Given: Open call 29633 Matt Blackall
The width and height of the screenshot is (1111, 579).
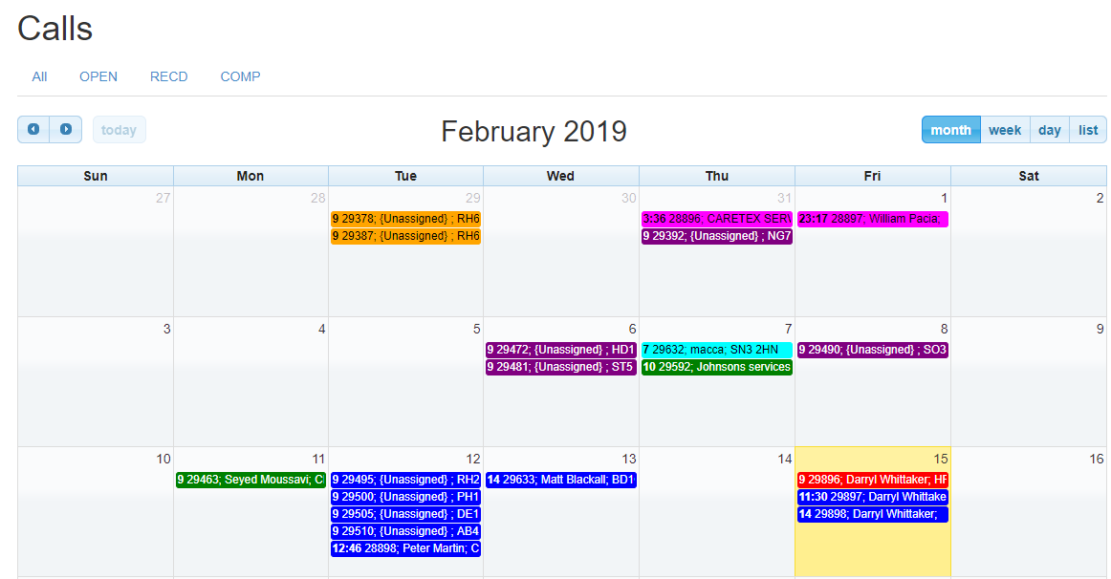Looking at the screenshot, I should pos(560,480).
